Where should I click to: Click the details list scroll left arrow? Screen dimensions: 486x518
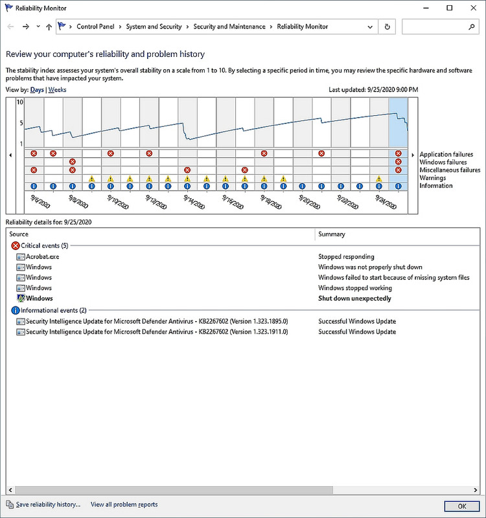(x=10, y=490)
